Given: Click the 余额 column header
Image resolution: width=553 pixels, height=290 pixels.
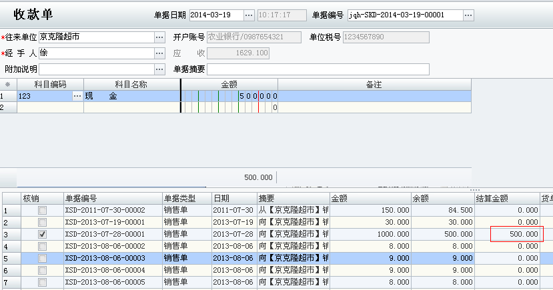Looking at the screenshot, I should tap(443, 199).
